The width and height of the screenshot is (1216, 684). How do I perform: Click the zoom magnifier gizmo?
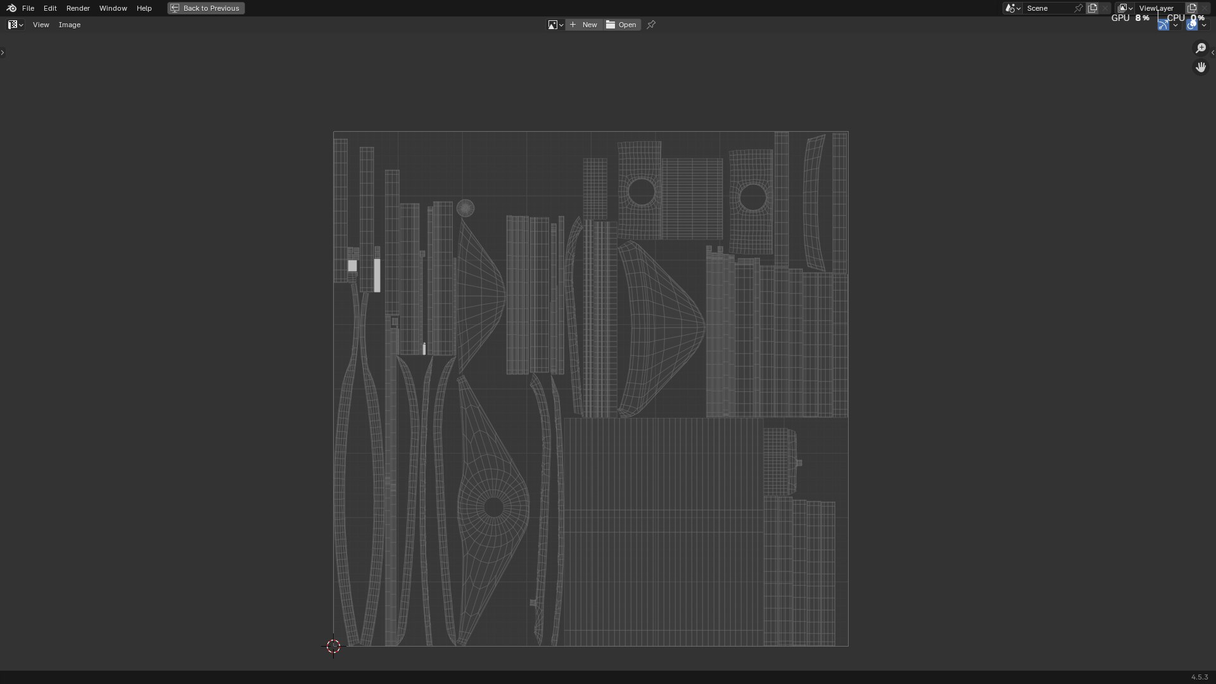pyautogui.click(x=1201, y=48)
